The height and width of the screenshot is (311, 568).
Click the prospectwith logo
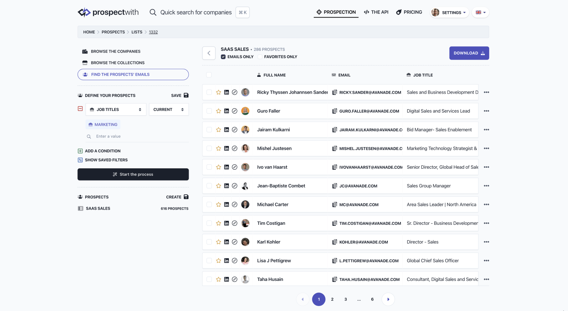pyautogui.click(x=108, y=13)
